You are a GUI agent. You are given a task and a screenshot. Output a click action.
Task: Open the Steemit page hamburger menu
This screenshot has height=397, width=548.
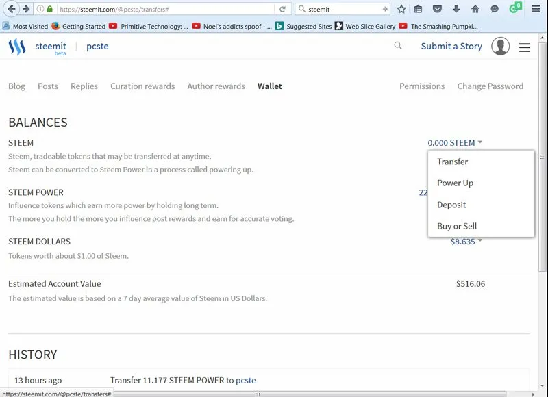524,47
